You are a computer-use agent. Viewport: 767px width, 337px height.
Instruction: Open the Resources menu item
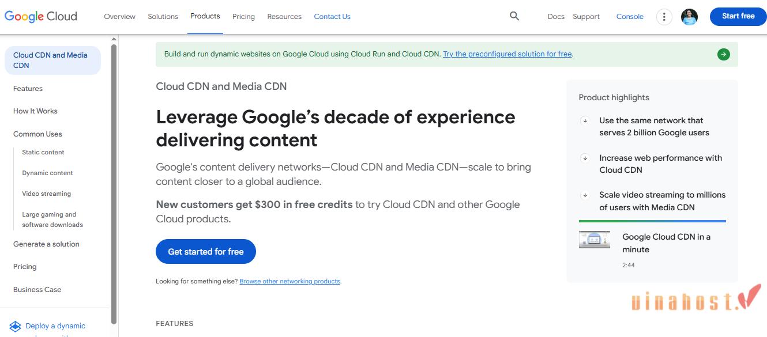[284, 17]
